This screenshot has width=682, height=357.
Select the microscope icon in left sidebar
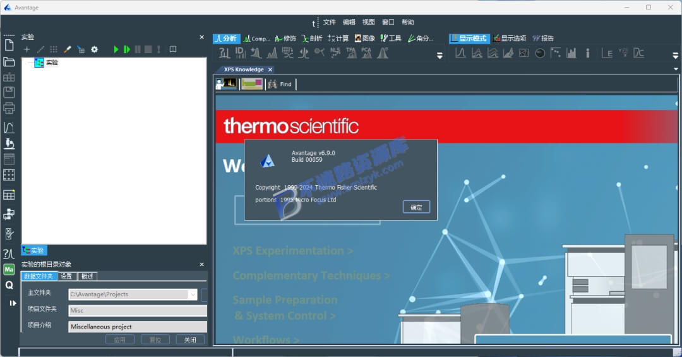(x=9, y=143)
